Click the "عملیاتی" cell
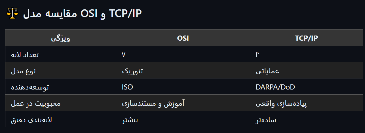This screenshot has width=365, height=133. pyautogui.click(x=267, y=71)
